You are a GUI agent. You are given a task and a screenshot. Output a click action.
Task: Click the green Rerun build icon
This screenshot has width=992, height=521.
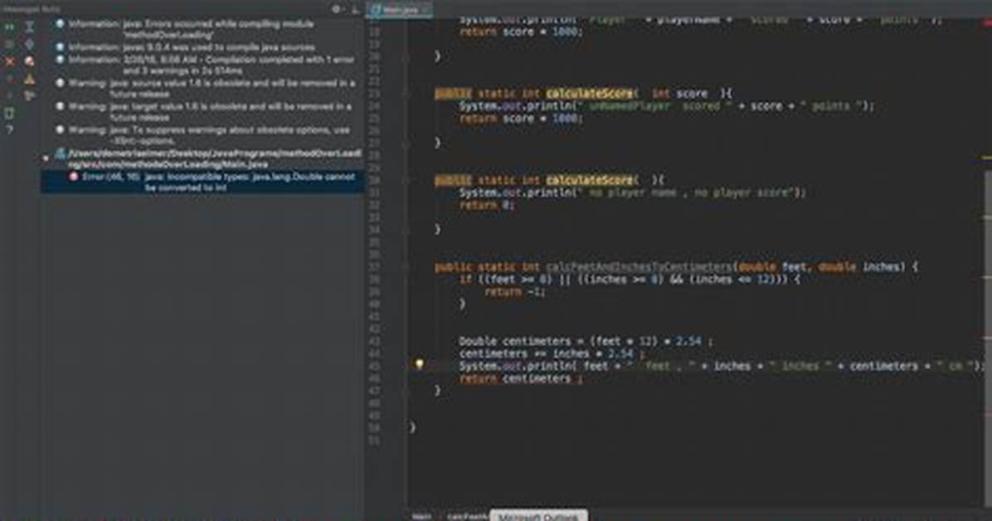[x=9, y=27]
